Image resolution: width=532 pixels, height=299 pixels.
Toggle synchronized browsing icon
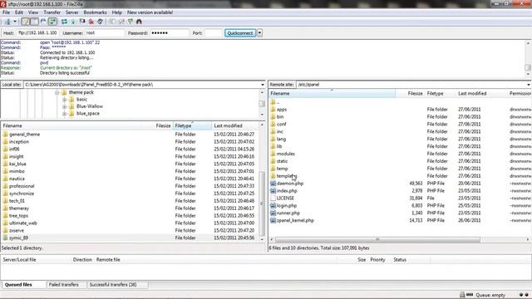tap(130, 22)
